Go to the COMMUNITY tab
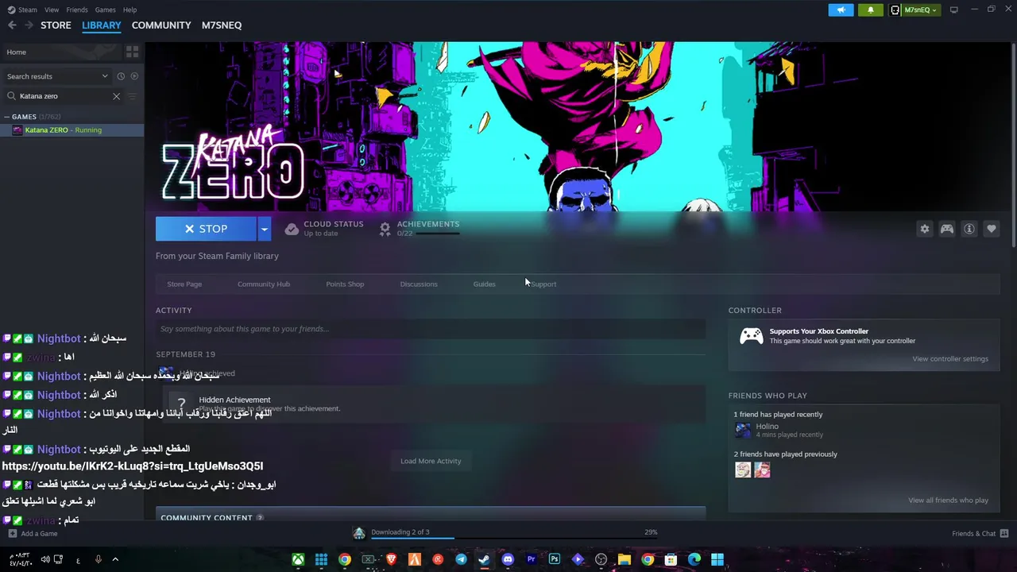This screenshot has height=572, width=1017. coord(161,25)
